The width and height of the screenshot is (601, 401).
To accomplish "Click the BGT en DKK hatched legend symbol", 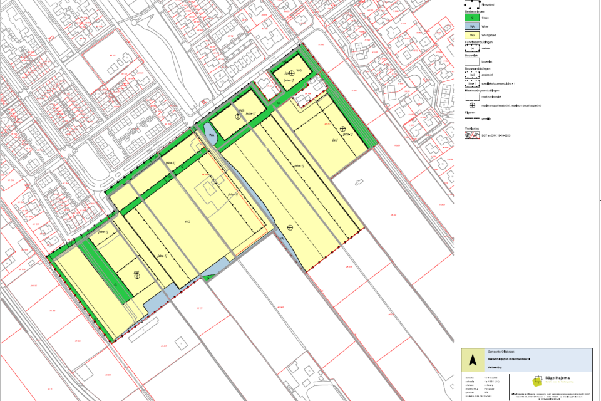I will (473, 135).
